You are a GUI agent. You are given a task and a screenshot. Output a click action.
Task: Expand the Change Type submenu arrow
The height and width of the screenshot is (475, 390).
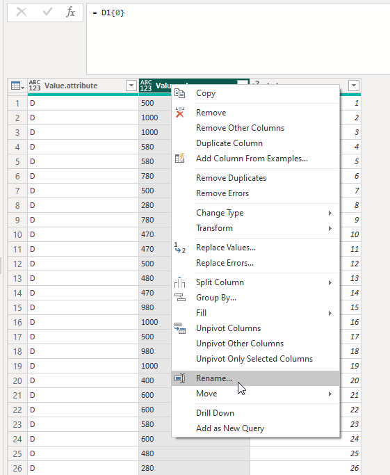[x=330, y=213]
